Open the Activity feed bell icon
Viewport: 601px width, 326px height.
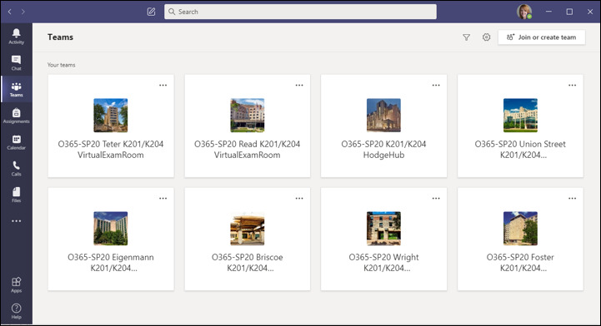tap(16, 37)
